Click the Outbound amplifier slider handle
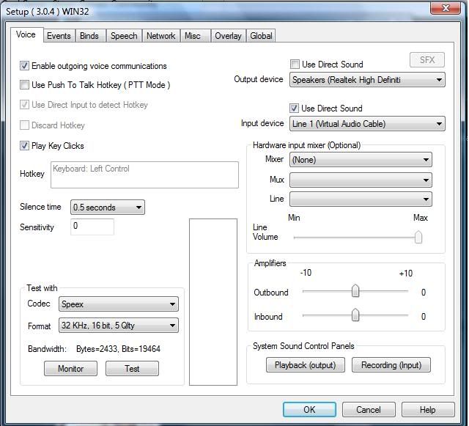Image resolution: width=469 pixels, height=426 pixels. click(x=355, y=292)
